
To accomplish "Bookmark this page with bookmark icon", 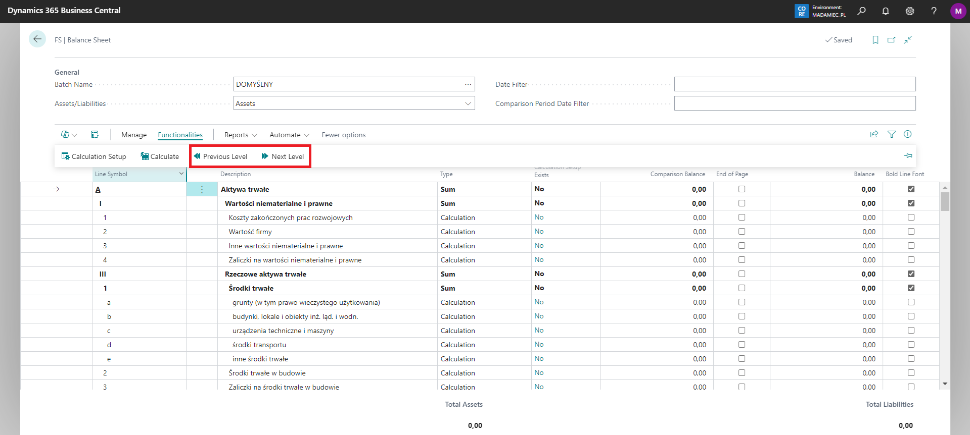I will coord(875,40).
